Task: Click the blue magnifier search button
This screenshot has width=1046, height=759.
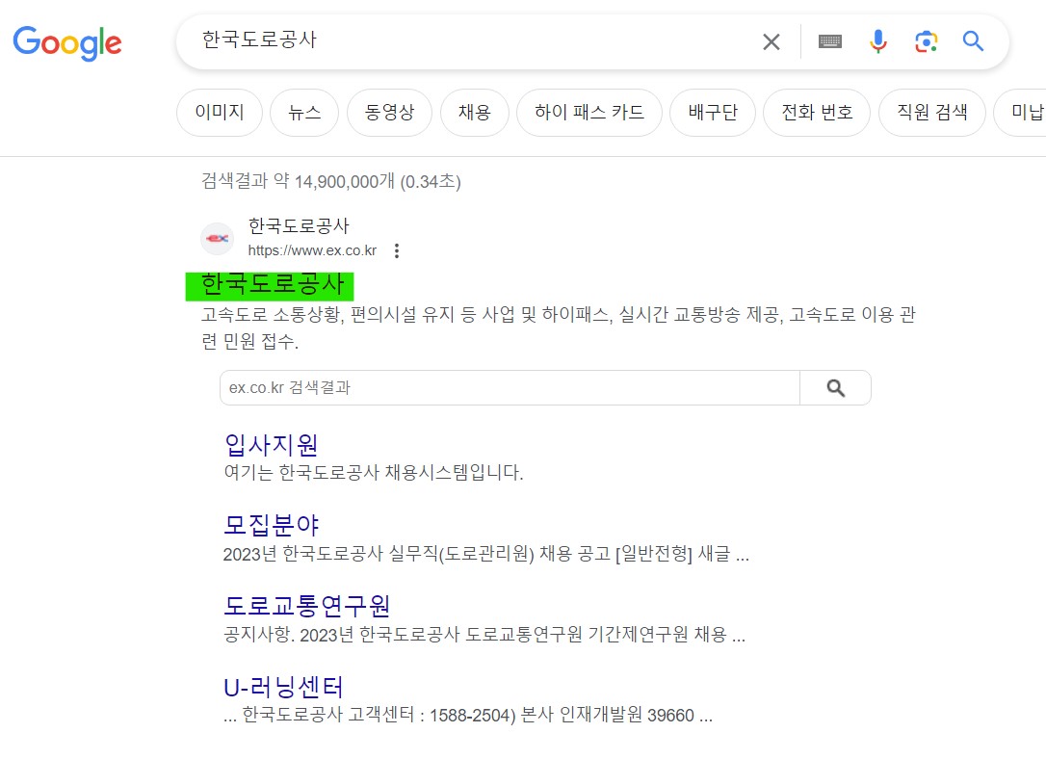Action: coord(974,41)
